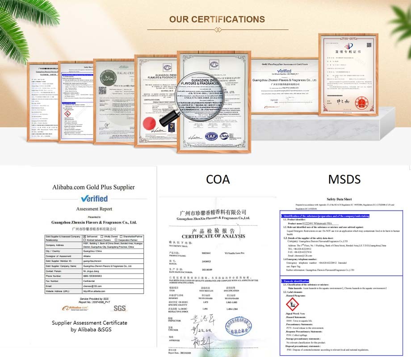Click the SGS logo in the assessment report
This screenshot has height=357, width=411.
(120, 308)
